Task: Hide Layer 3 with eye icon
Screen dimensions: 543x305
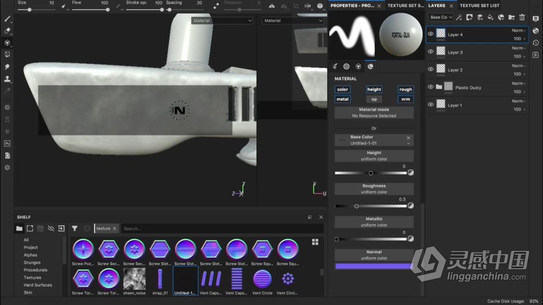Action: [x=430, y=51]
